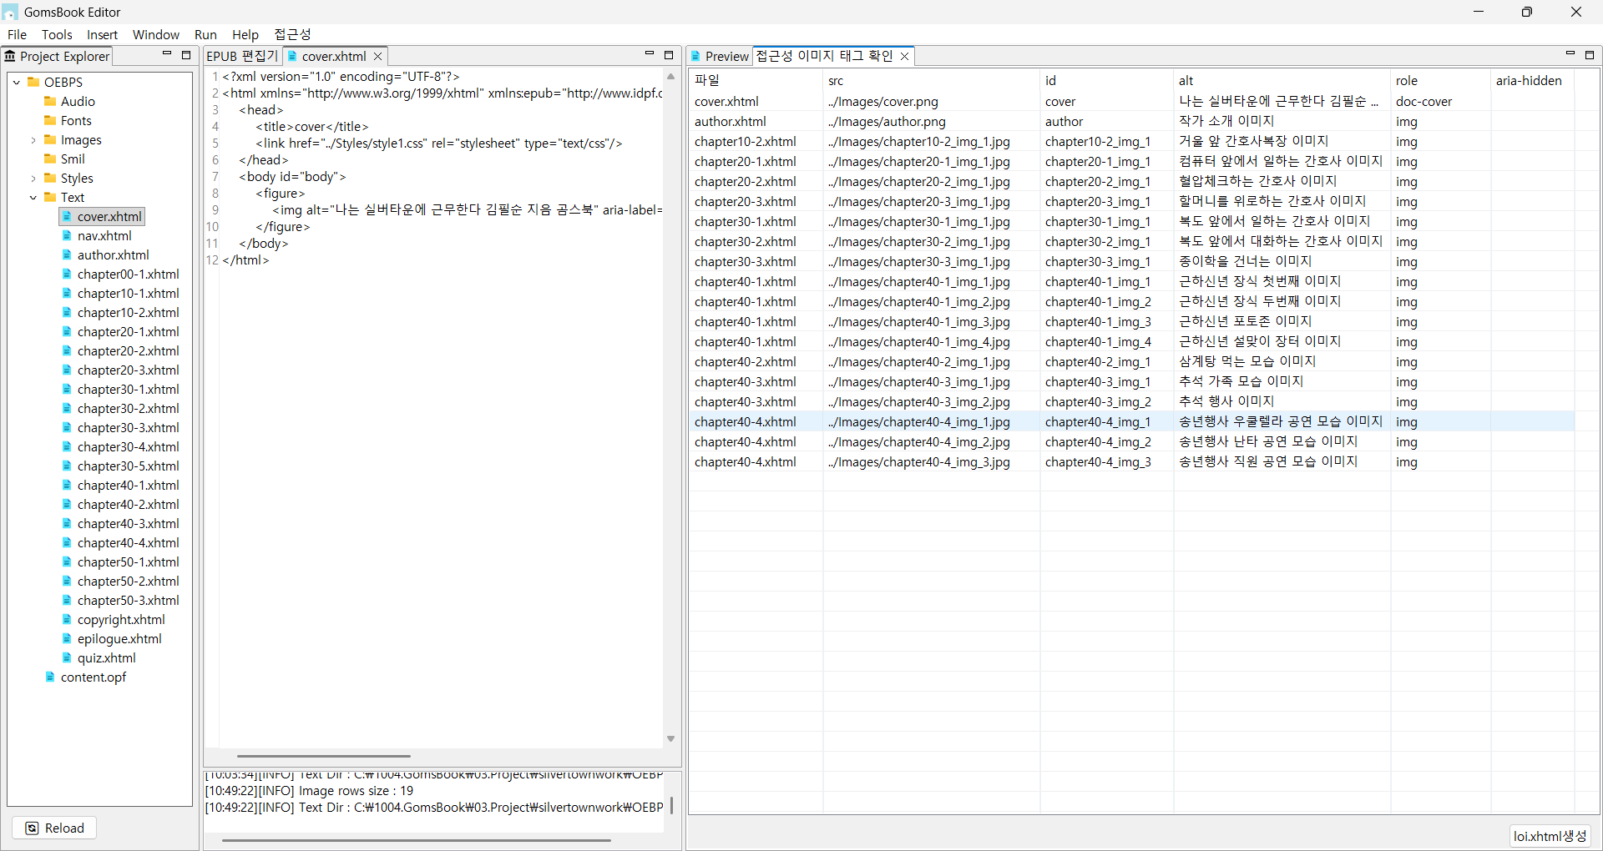Image resolution: width=1603 pixels, height=851 pixels.
Task: Minimize the Preview panel
Action: [x=1570, y=54]
